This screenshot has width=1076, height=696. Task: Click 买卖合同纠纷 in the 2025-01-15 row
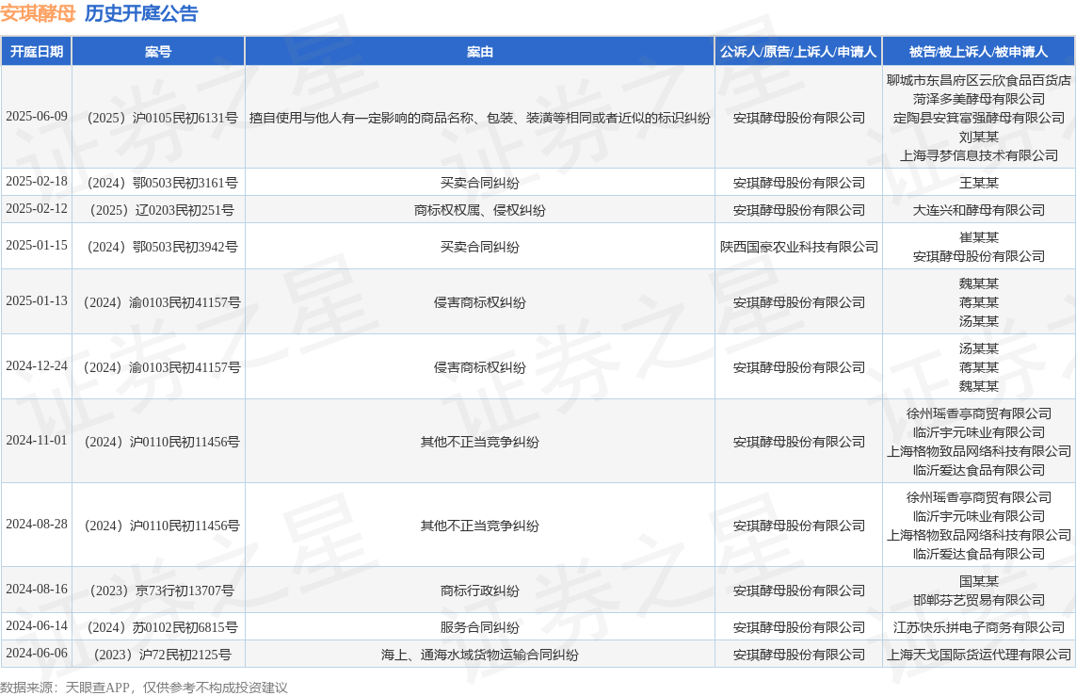(x=480, y=247)
